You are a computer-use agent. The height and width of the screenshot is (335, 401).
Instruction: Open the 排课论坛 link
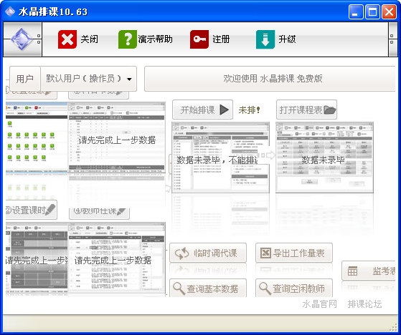coord(364,304)
